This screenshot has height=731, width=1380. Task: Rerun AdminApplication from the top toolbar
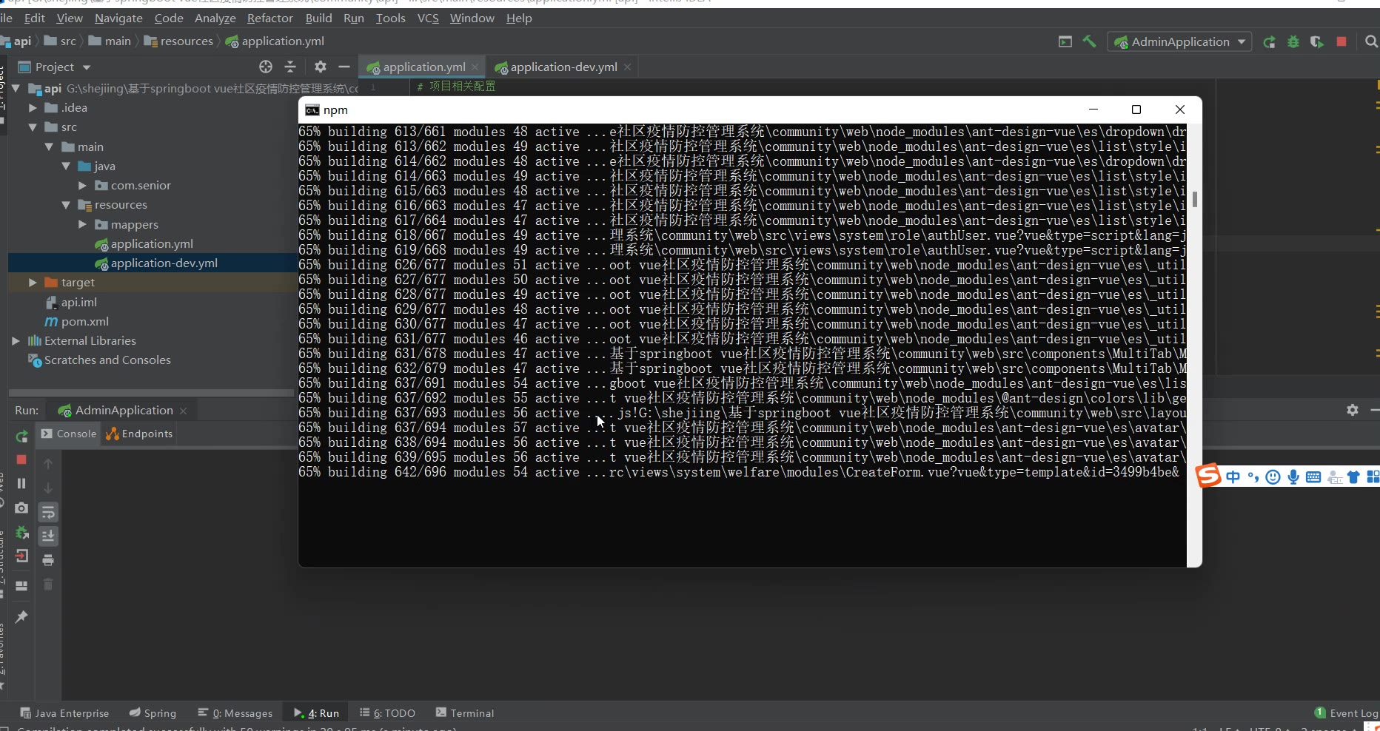click(1269, 41)
